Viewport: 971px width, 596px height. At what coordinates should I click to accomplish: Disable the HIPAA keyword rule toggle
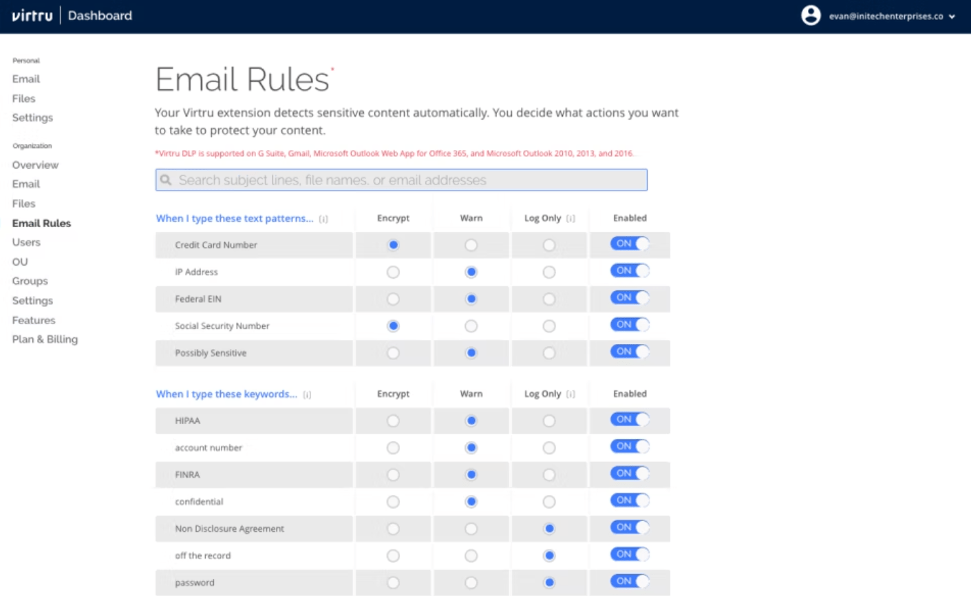(630, 419)
